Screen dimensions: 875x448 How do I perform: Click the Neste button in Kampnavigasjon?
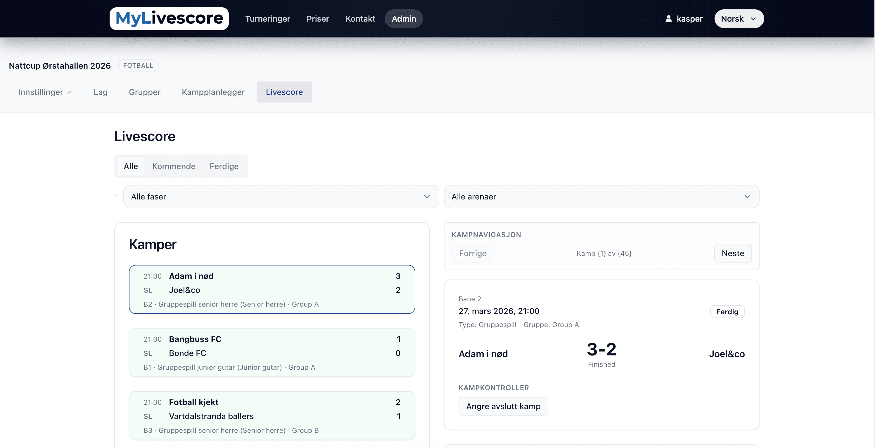tap(732, 253)
